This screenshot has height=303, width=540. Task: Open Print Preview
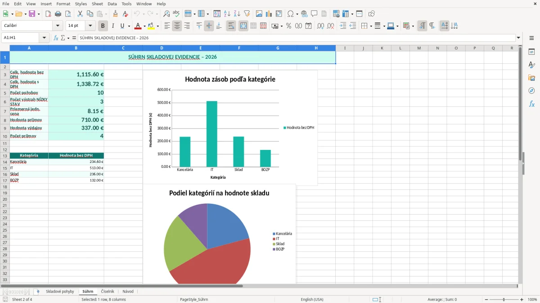click(x=68, y=14)
